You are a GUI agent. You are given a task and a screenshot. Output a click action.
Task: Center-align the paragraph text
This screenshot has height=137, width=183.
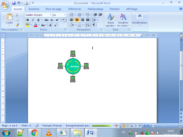[77, 20]
